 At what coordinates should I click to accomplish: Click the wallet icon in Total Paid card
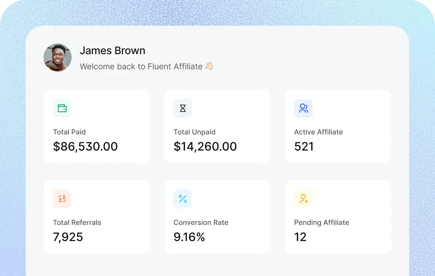pyautogui.click(x=62, y=108)
